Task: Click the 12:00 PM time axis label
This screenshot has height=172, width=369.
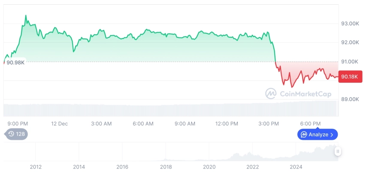Action: [227, 124]
